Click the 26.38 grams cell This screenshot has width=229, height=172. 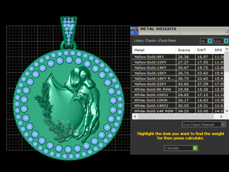tap(186, 57)
